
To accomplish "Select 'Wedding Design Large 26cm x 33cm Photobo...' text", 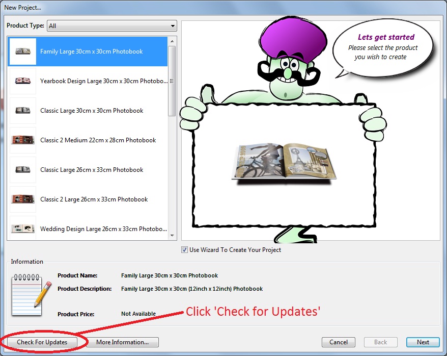I will (x=103, y=229).
